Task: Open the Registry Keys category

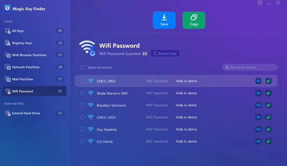Action: tap(34, 43)
